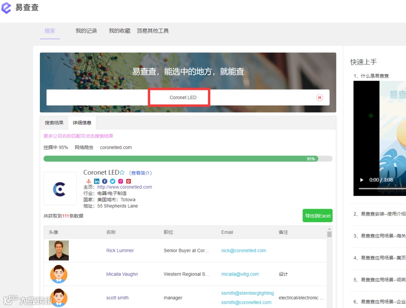Click the 职位 column header

[168, 232]
